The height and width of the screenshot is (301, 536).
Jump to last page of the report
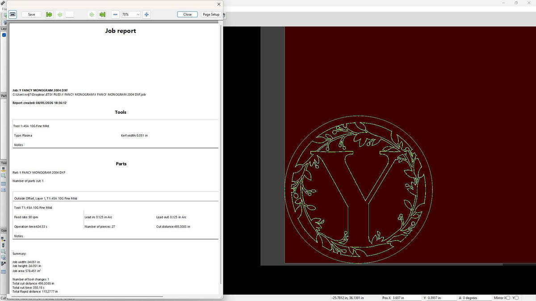pyautogui.click(x=102, y=14)
